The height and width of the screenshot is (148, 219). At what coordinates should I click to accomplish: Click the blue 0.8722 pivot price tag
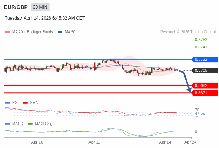click(x=204, y=59)
